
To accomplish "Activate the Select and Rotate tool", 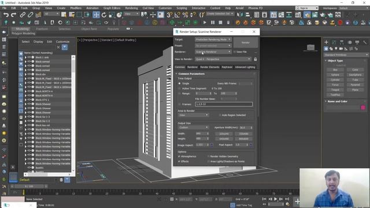I will (x=104, y=15).
